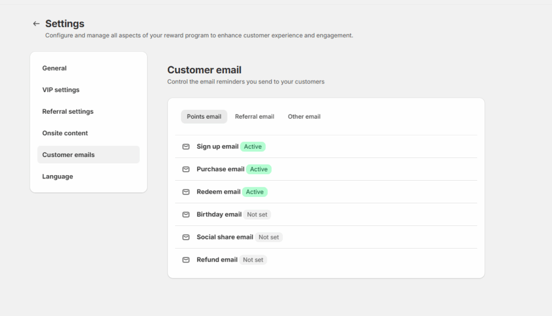Switch to the Other email tab
Viewport: 552px width, 316px height.
pos(304,116)
